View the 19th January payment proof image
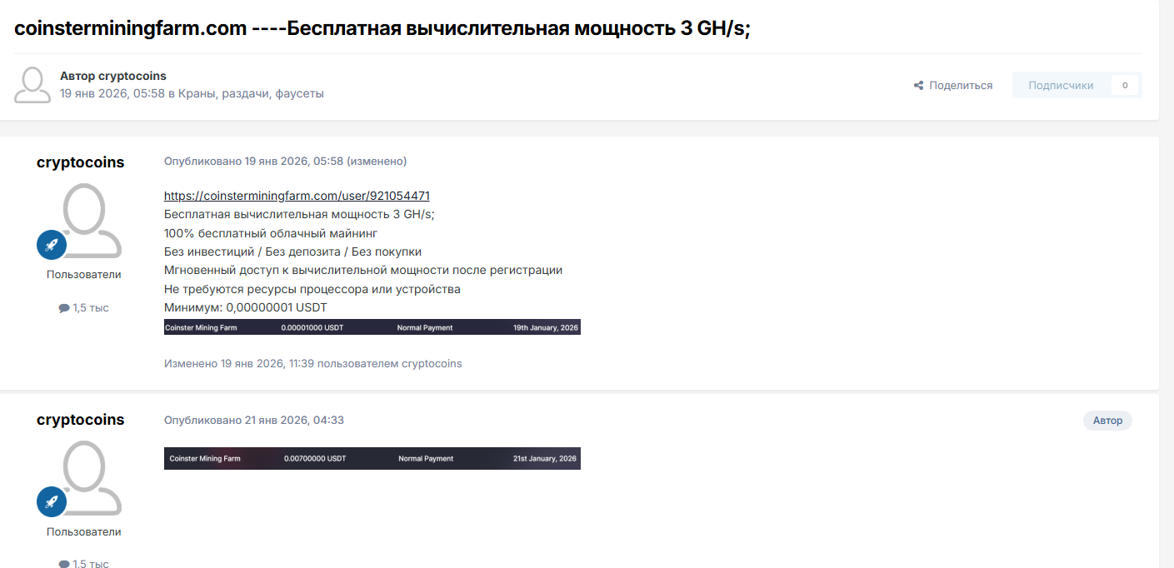Screen dimensions: 1174x568 [372, 326]
